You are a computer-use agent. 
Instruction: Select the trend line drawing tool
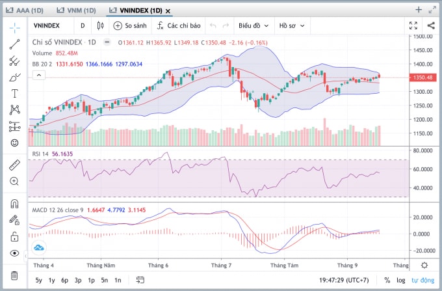[x=14, y=44]
